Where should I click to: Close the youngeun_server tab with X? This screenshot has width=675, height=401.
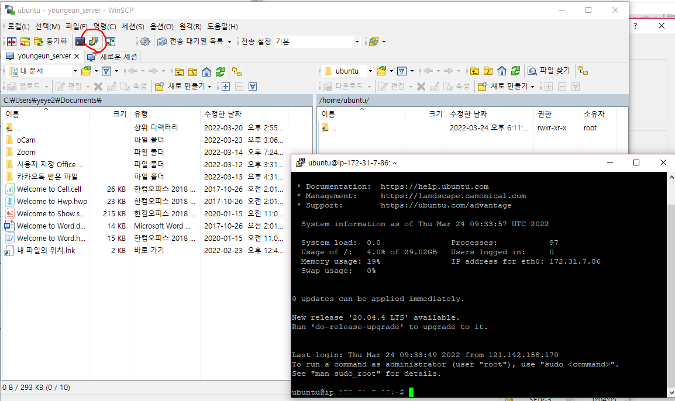click(x=77, y=56)
